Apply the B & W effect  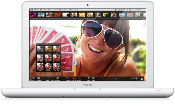[40, 50]
